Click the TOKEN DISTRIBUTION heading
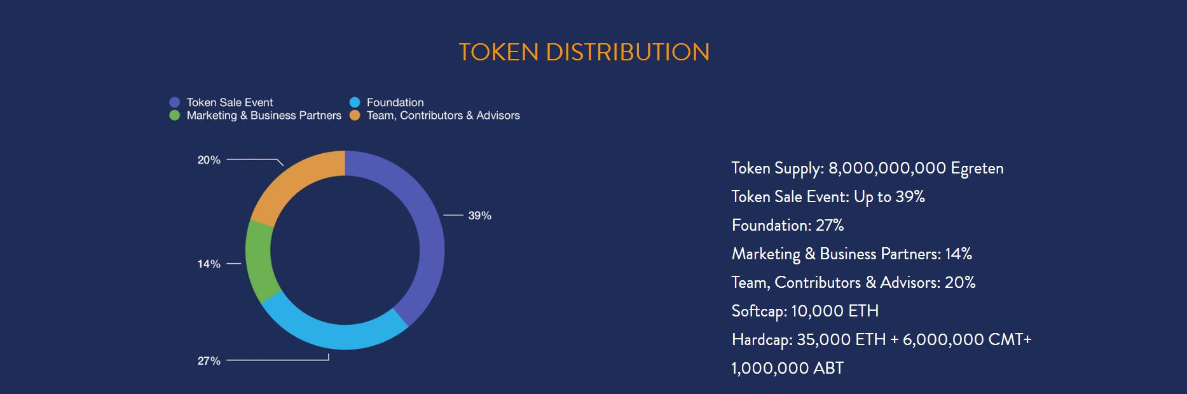The height and width of the screenshot is (394, 1187). 584,52
